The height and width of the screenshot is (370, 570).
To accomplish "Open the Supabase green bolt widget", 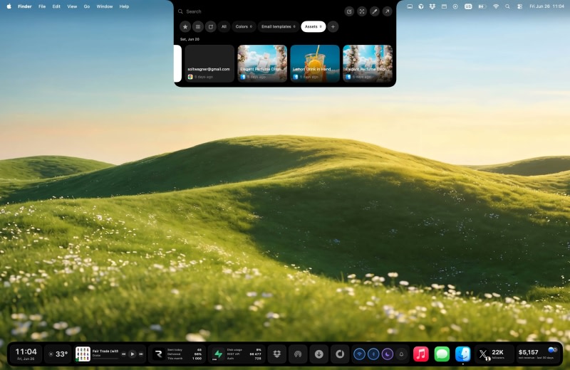I will 218,354.
